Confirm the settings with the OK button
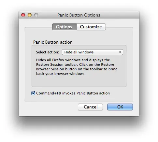The height and width of the screenshot is (142, 158). [120, 107]
